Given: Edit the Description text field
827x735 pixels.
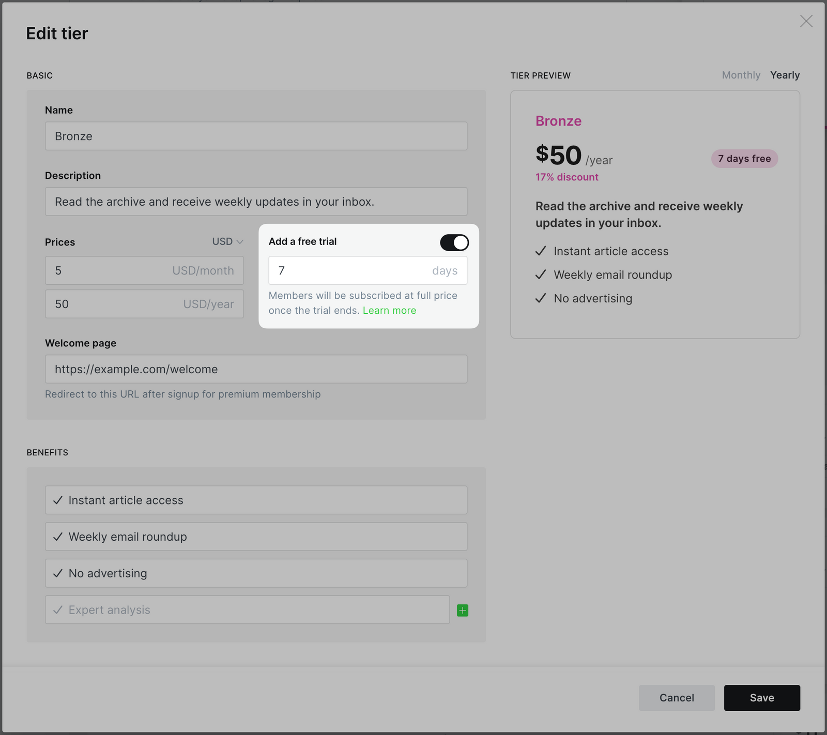Looking at the screenshot, I should pos(256,202).
